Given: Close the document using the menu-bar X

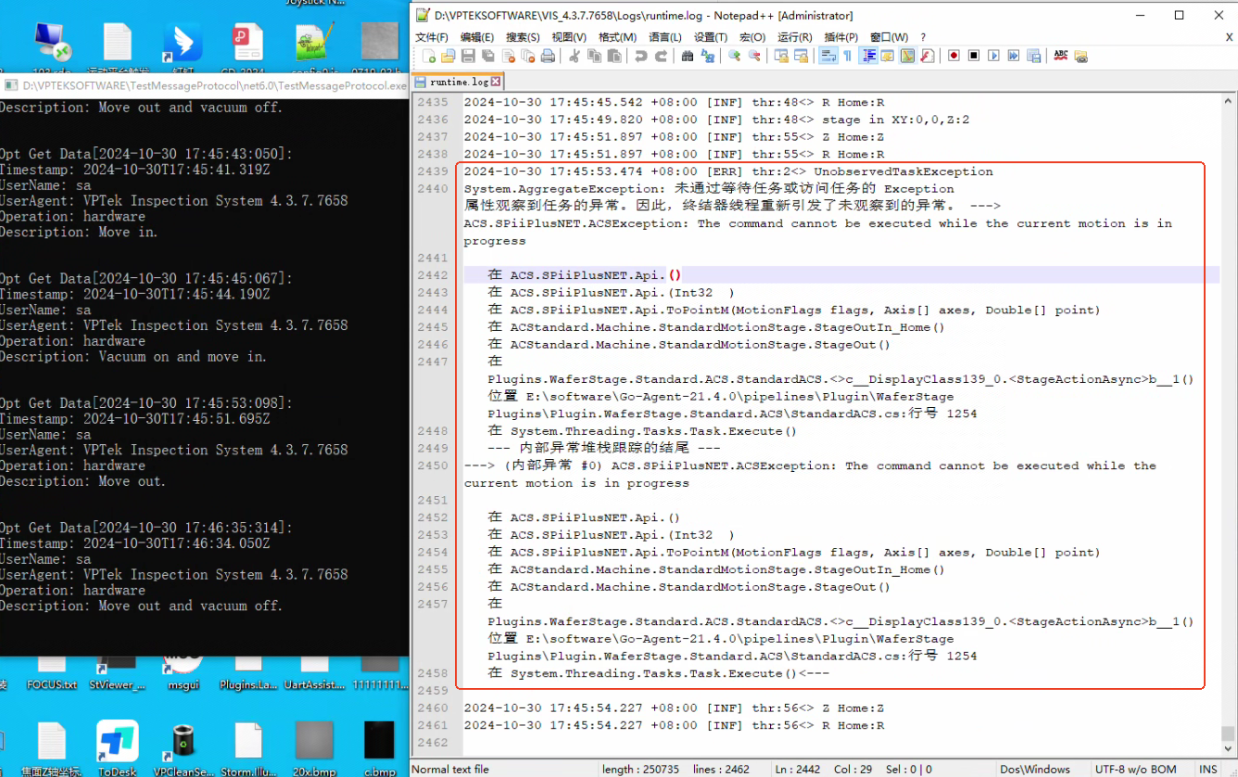Looking at the screenshot, I should coord(1229,37).
